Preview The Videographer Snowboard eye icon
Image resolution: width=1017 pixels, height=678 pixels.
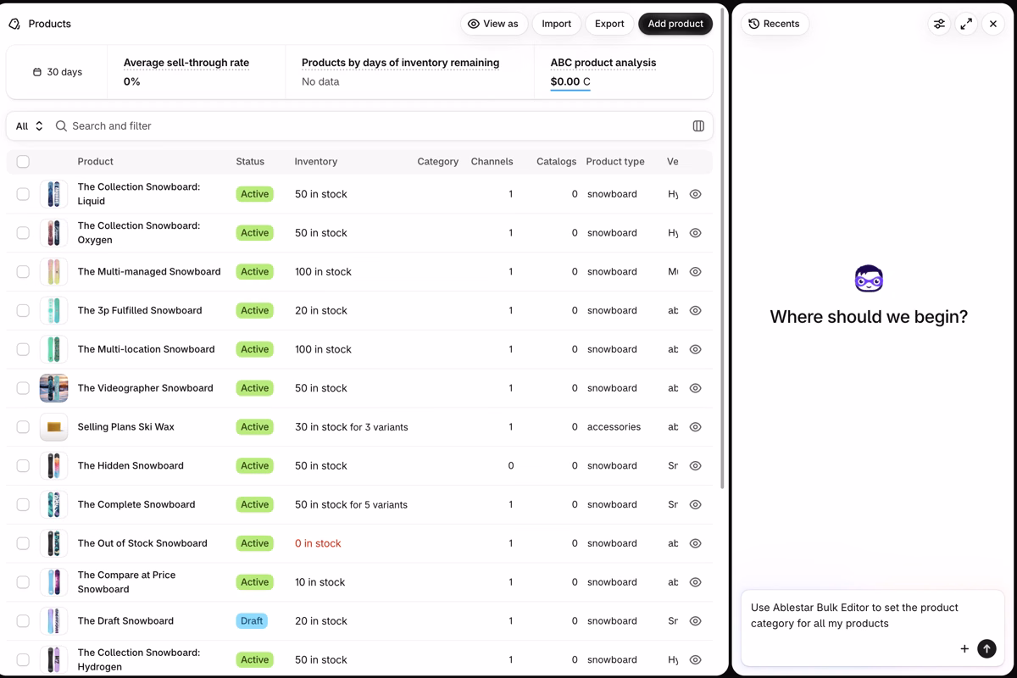pos(695,388)
